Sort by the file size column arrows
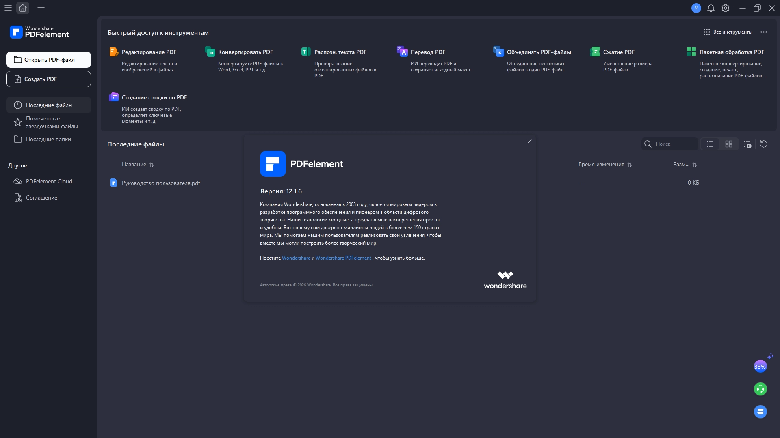 tap(695, 165)
